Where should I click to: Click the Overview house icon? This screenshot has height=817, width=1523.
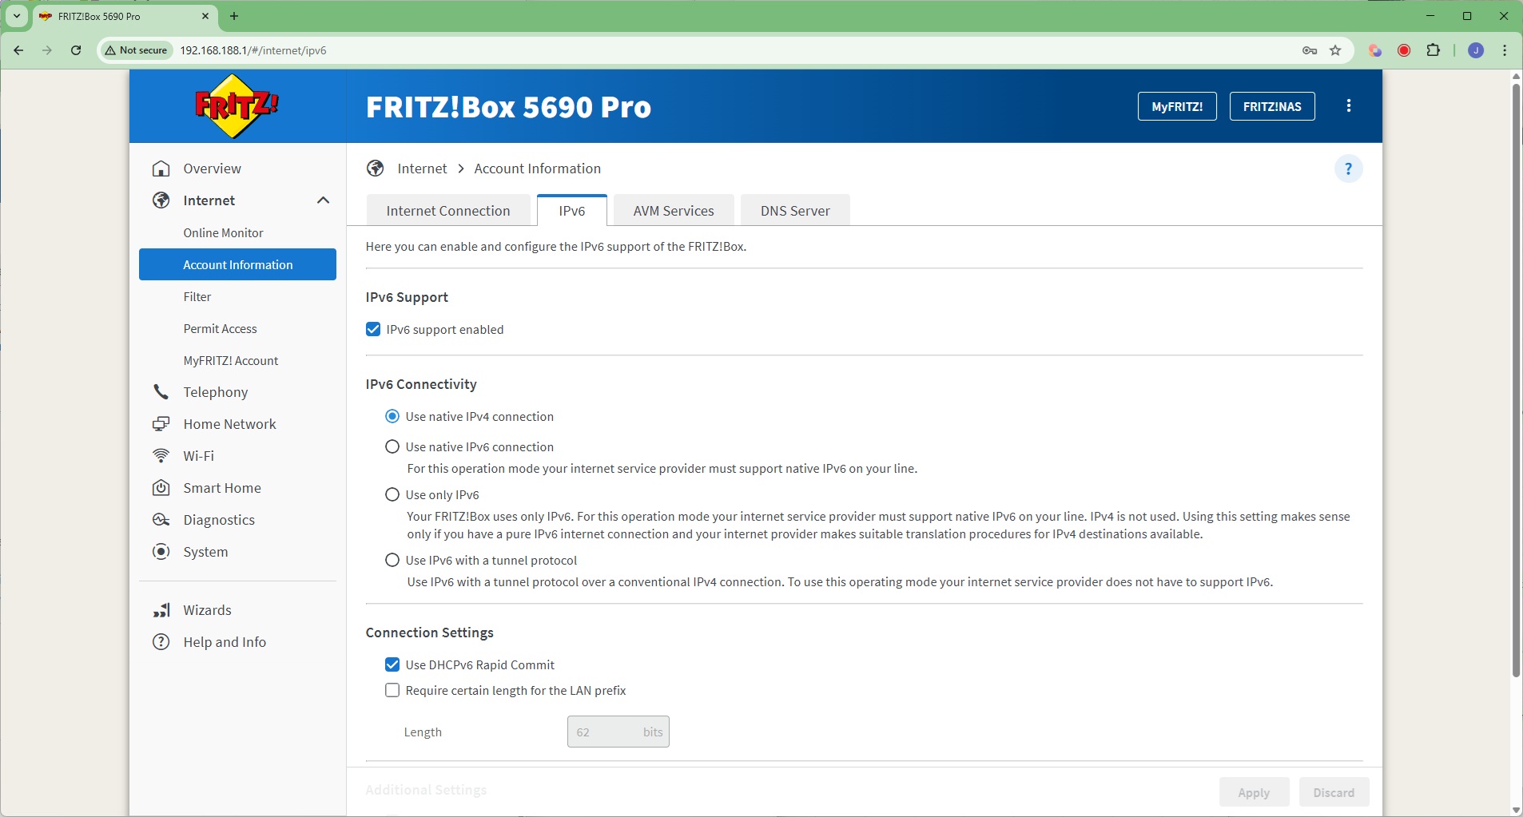coord(161,169)
